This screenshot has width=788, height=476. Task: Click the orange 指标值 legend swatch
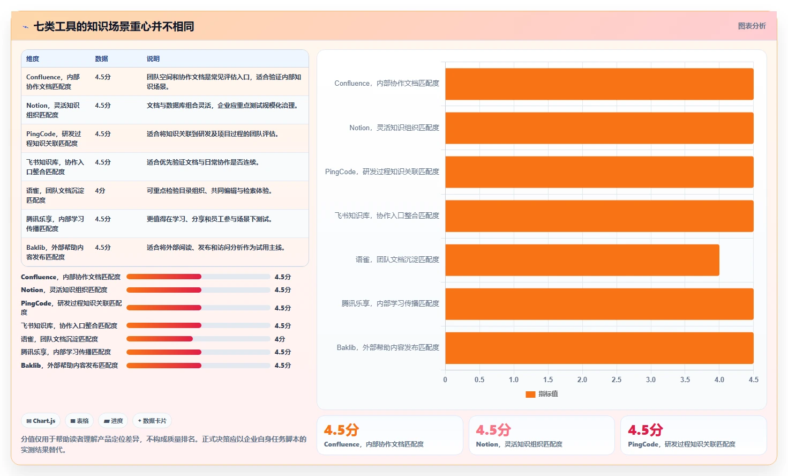point(530,394)
